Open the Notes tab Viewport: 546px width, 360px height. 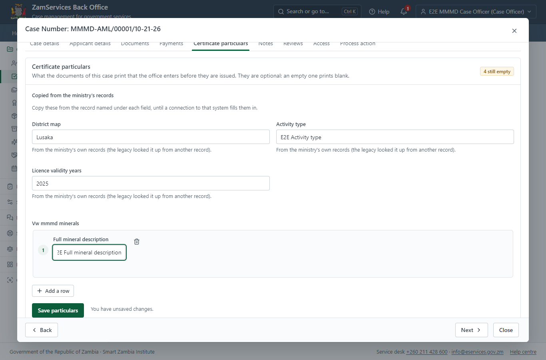tap(265, 44)
